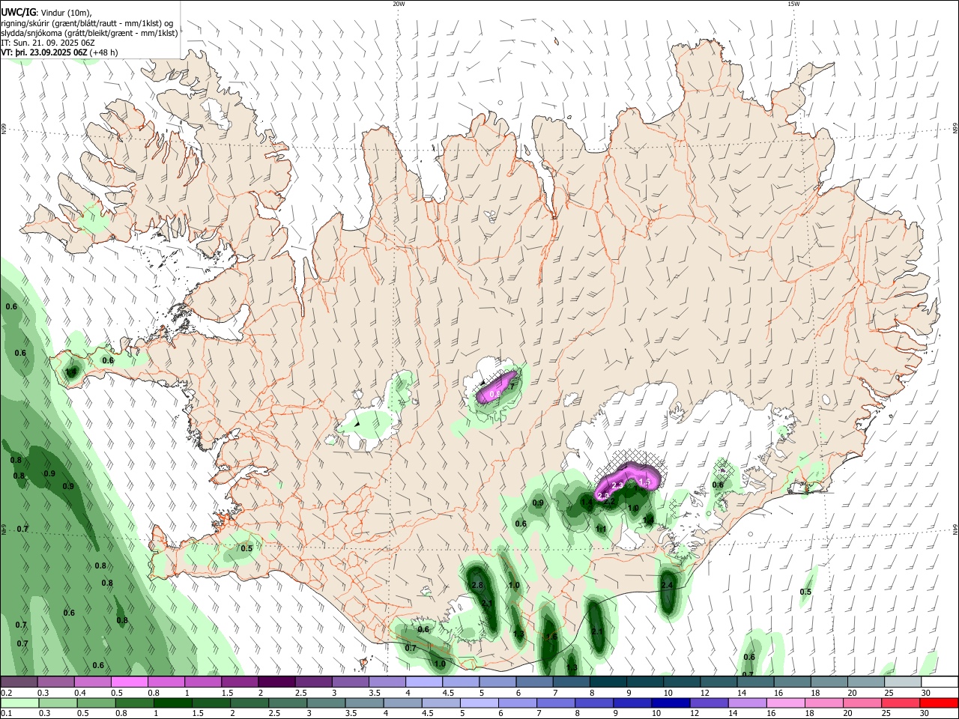Click the UWC/IG title text
This screenshot has height=719, width=959.
pos(18,12)
